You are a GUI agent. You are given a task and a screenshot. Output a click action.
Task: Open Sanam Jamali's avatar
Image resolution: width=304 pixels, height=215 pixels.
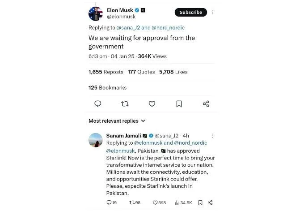coord(96,140)
